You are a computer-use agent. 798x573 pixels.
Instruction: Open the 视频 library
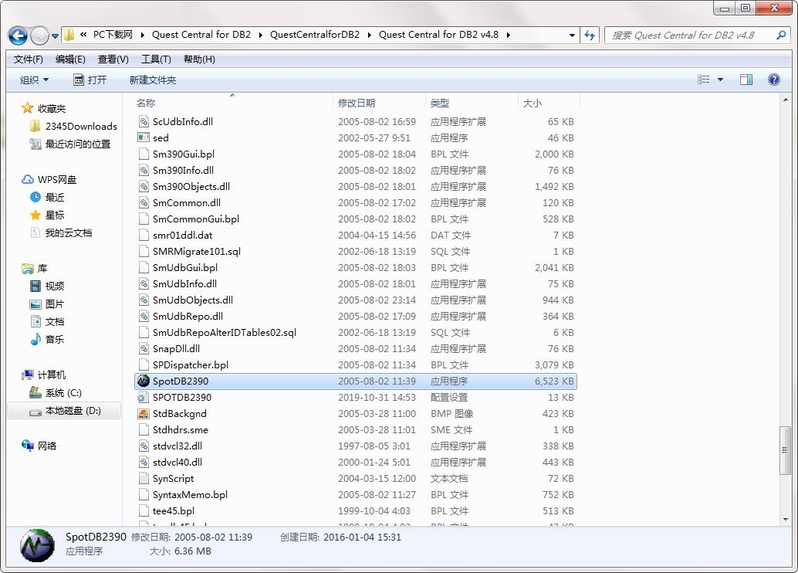click(x=47, y=286)
